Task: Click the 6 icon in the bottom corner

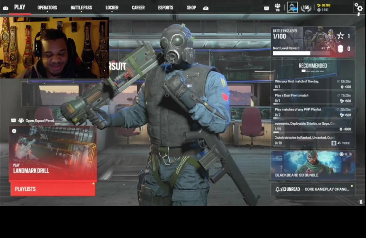Action: 361,202
